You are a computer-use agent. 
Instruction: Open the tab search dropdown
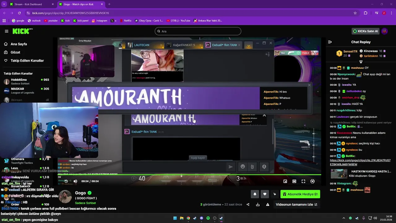[4, 4]
